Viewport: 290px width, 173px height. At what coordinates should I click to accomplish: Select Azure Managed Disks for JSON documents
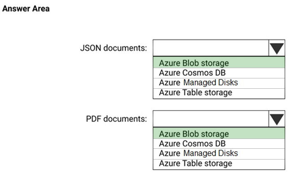pos(219,83)
